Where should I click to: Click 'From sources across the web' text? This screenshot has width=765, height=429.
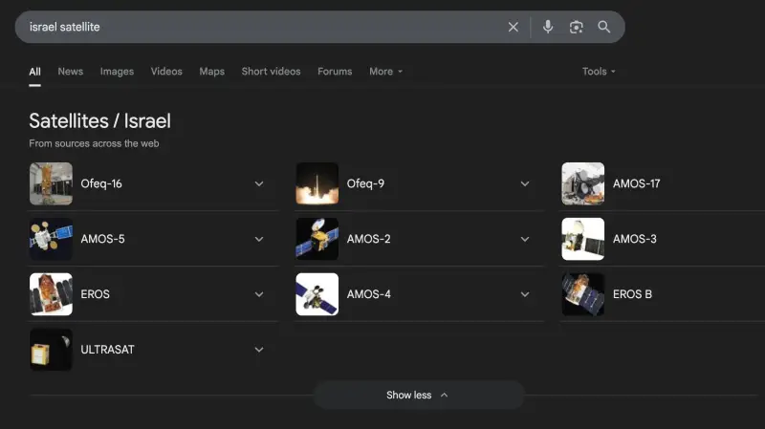point(94,143)
